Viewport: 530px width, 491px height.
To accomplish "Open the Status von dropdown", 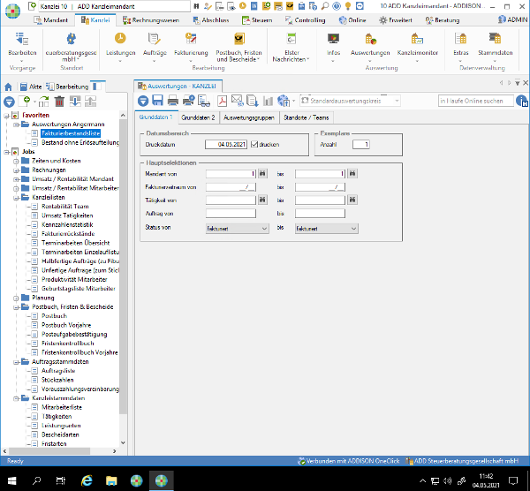I will click(237, 229).
